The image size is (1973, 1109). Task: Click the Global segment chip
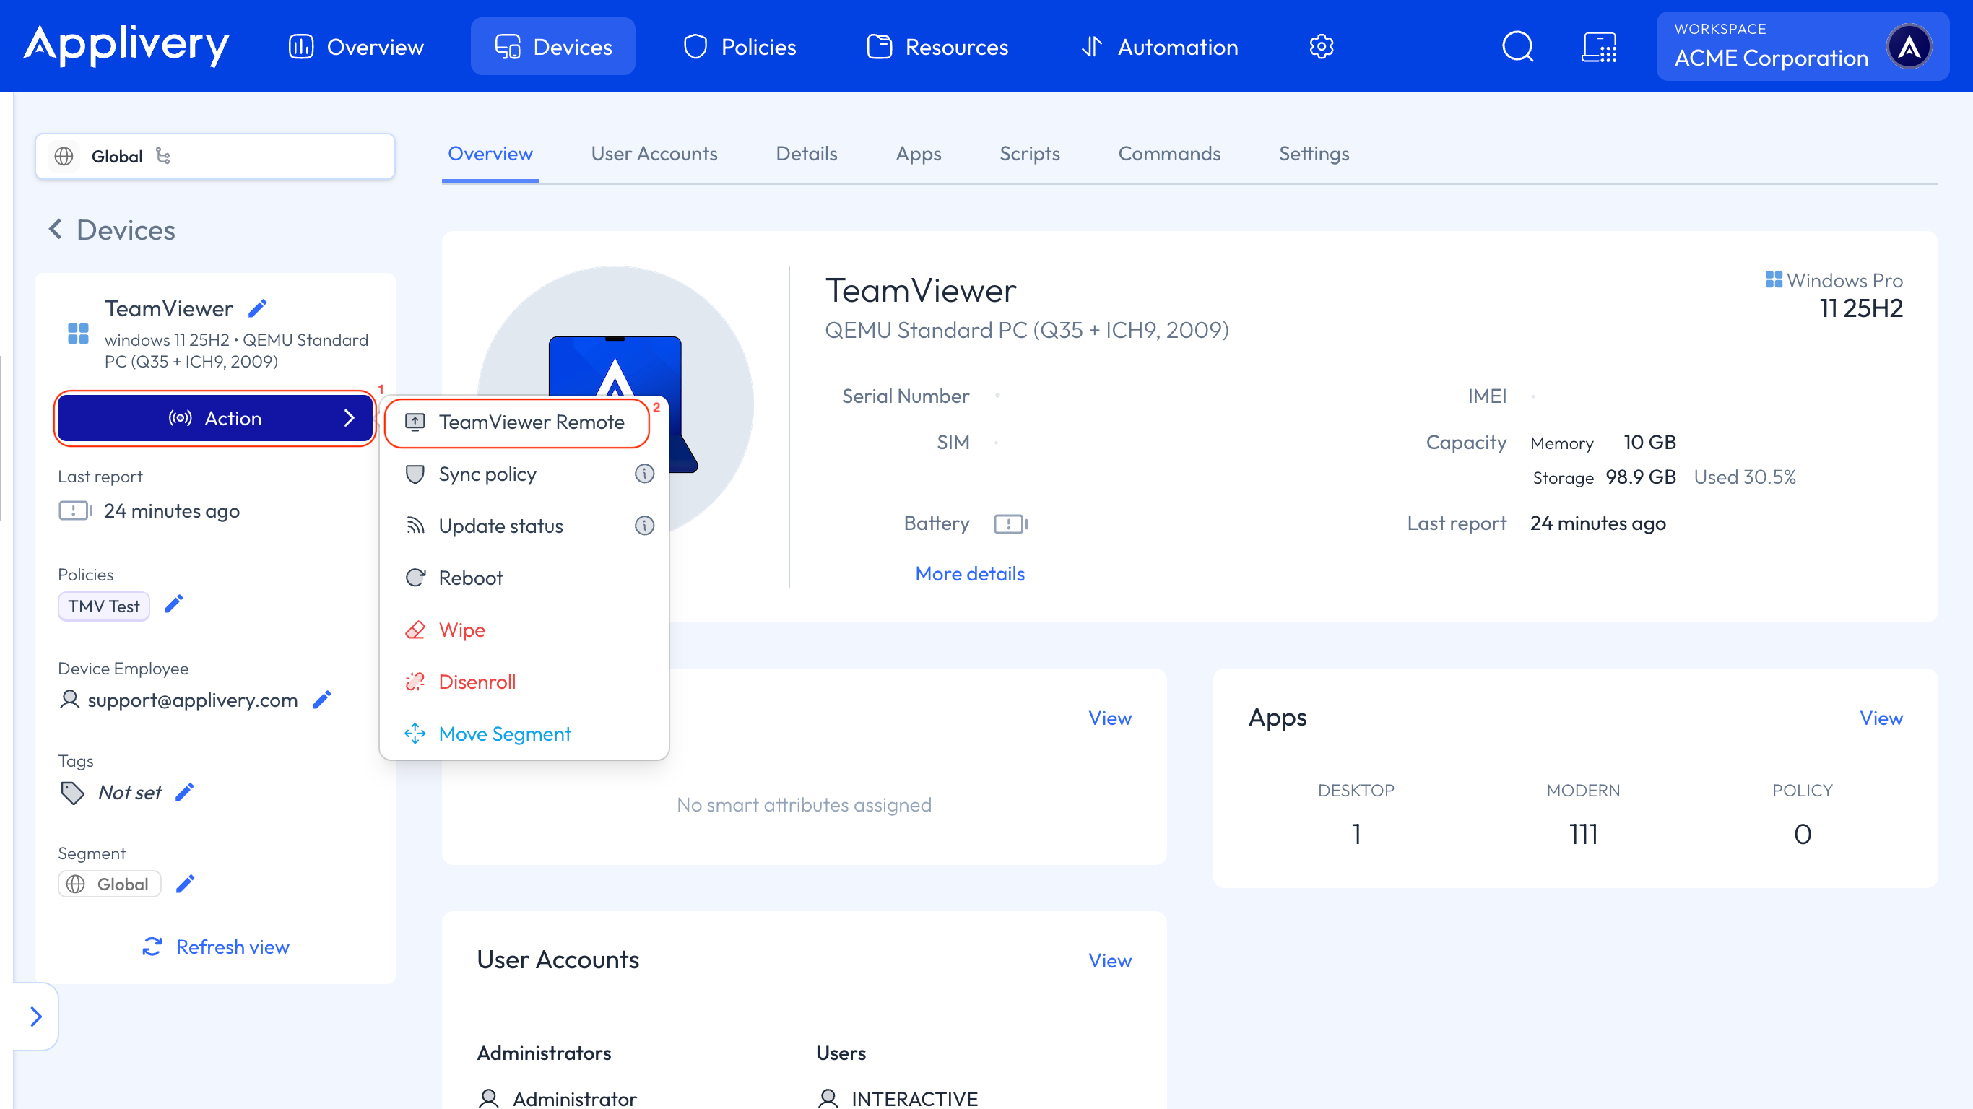[x=110, y=884]
